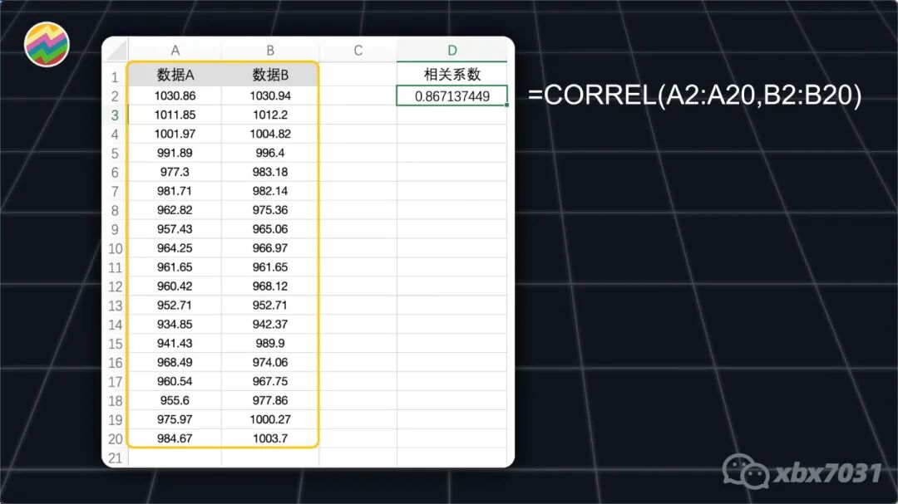Viewport: 898px width, 504px height.
Task: Click cell with value 962.82
Action: (x=175, y=210)
